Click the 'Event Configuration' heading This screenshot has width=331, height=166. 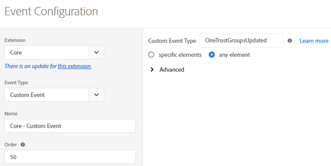click(x=51, y=11)
